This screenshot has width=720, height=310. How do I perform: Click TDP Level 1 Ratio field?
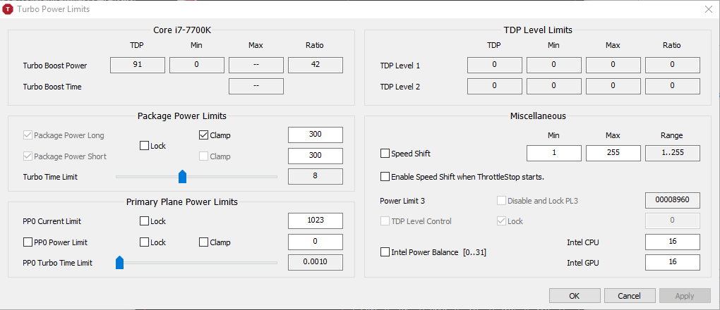pyautogui.click(x=673, y=65)
